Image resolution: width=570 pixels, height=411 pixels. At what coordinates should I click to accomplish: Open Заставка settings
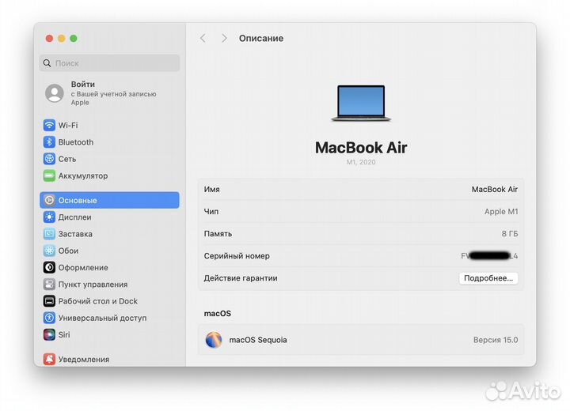point(109,234)
